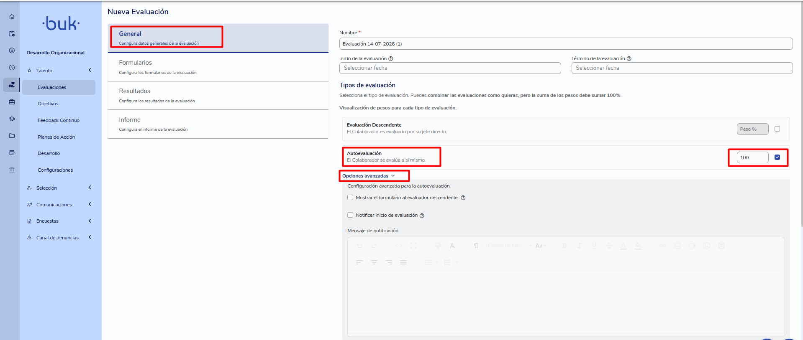Image resolution: width=803 pixels, height=340 pixels.
Task: Open the storefront icon in the left rail
Action: pos(12,153)
